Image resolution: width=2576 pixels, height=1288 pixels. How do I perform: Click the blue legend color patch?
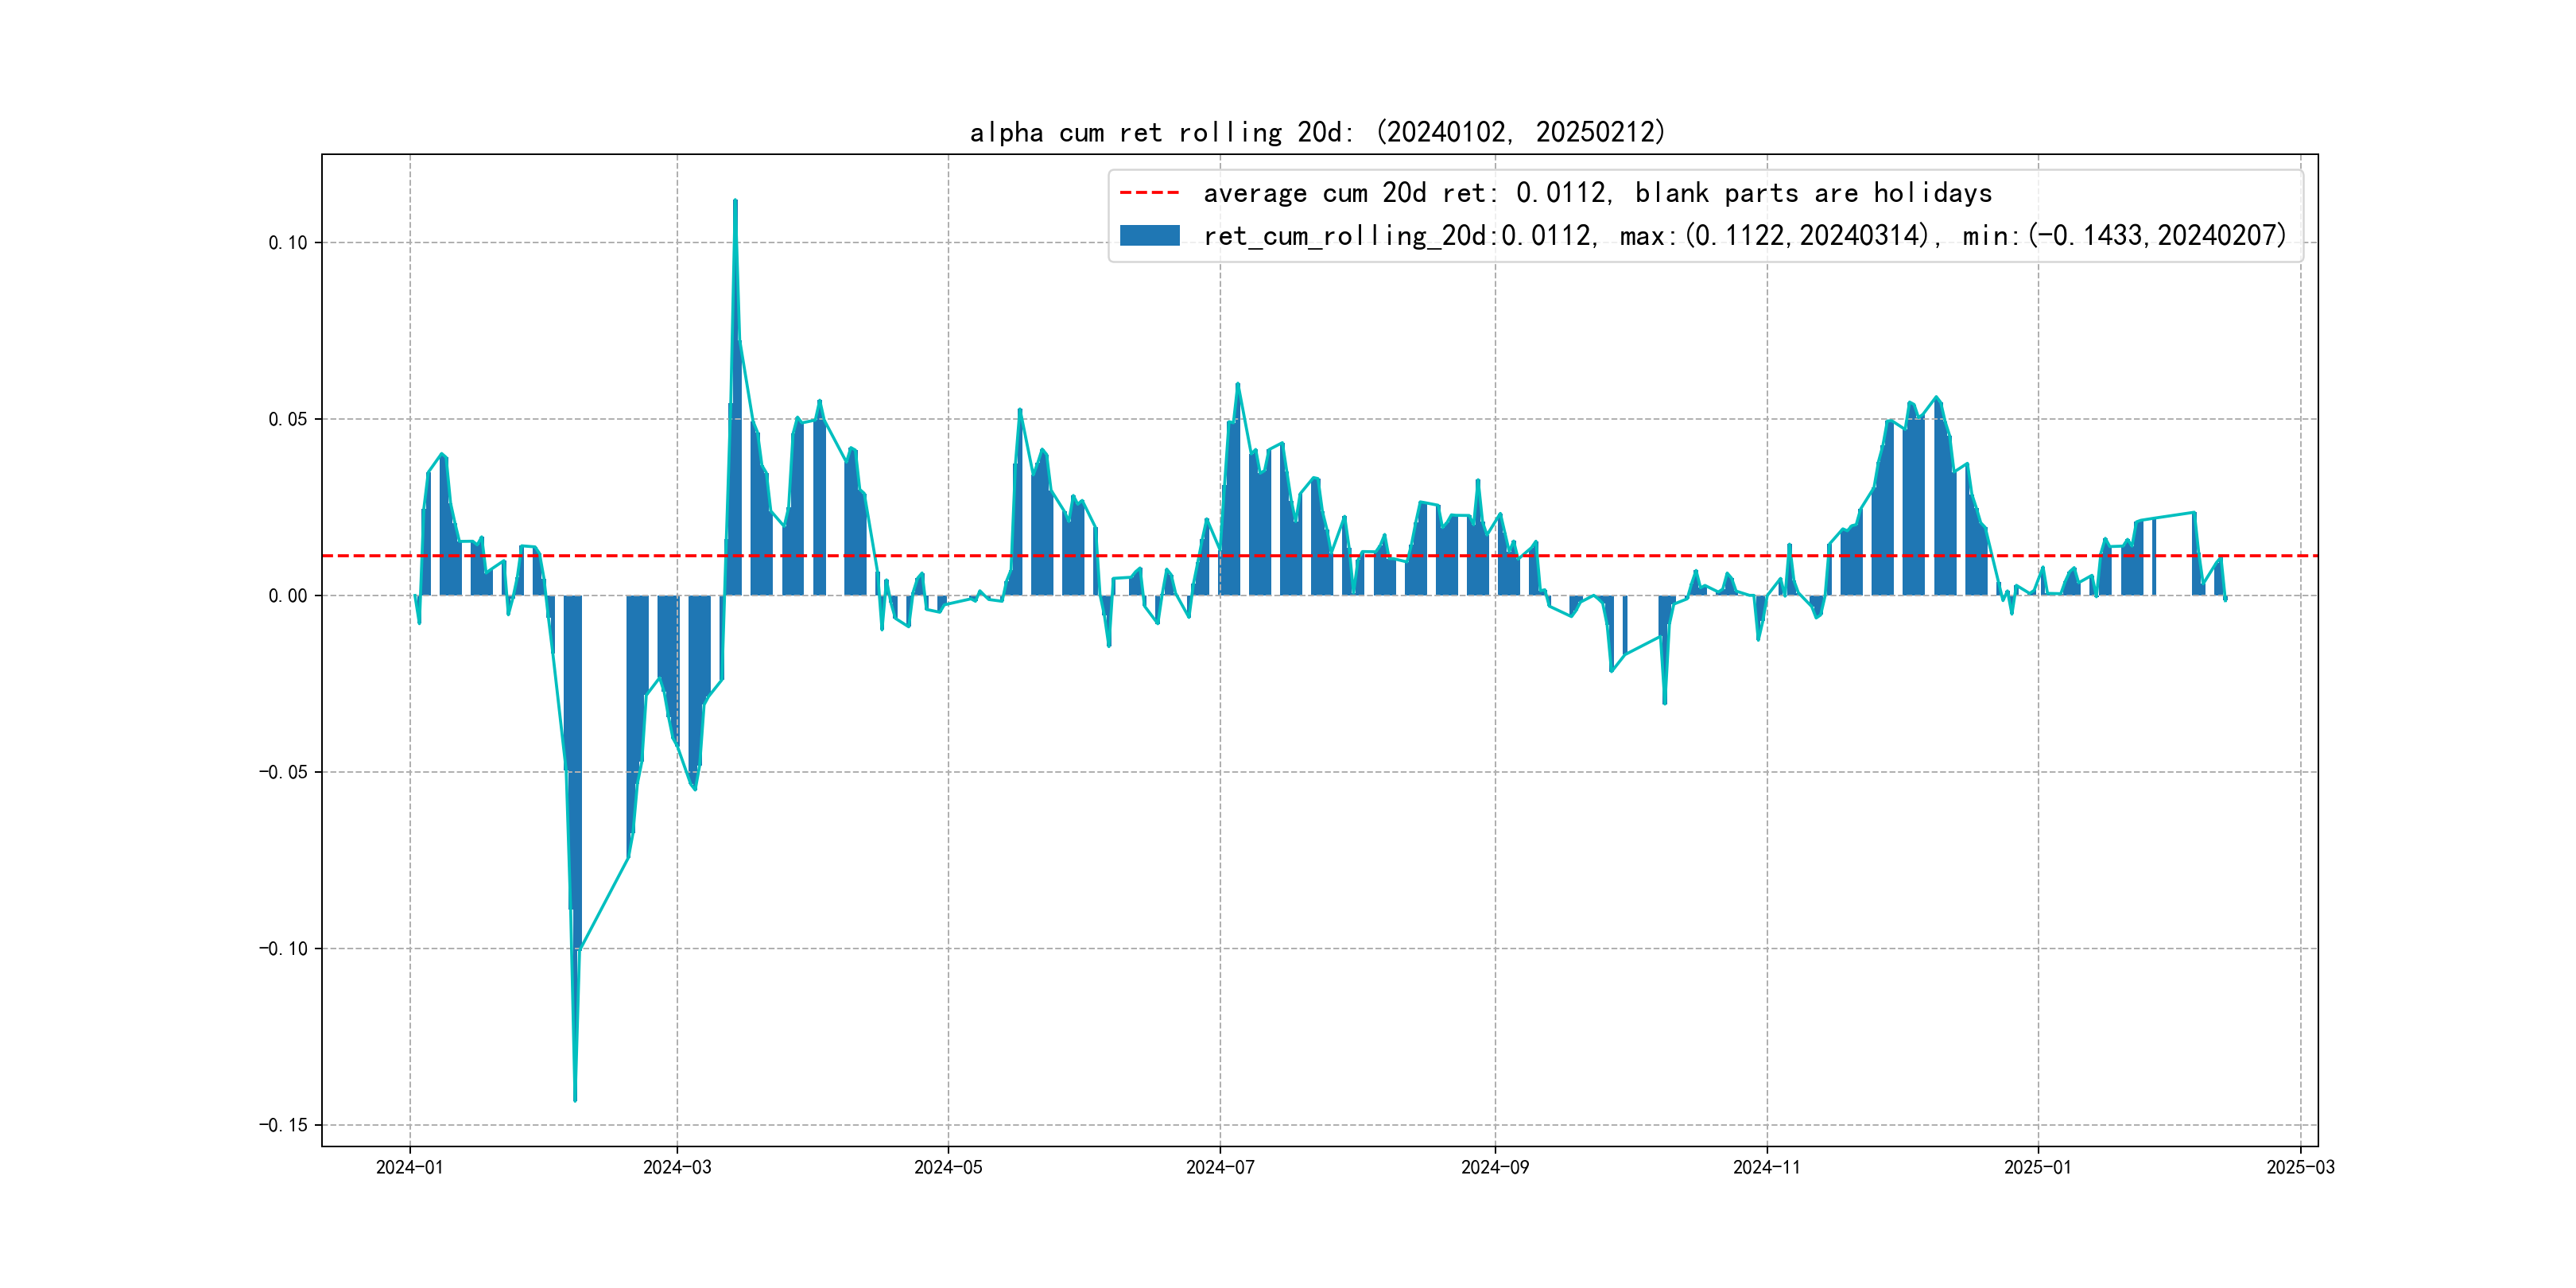[x=1149, y=236]
